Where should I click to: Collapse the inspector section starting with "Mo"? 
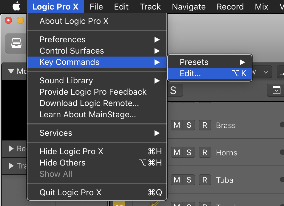click(x=11, y=71)
